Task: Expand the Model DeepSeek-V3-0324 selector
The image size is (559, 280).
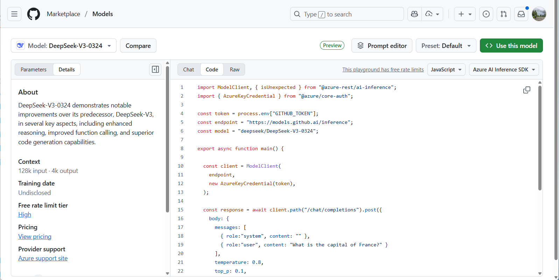Action: click(x=64, y=46)
